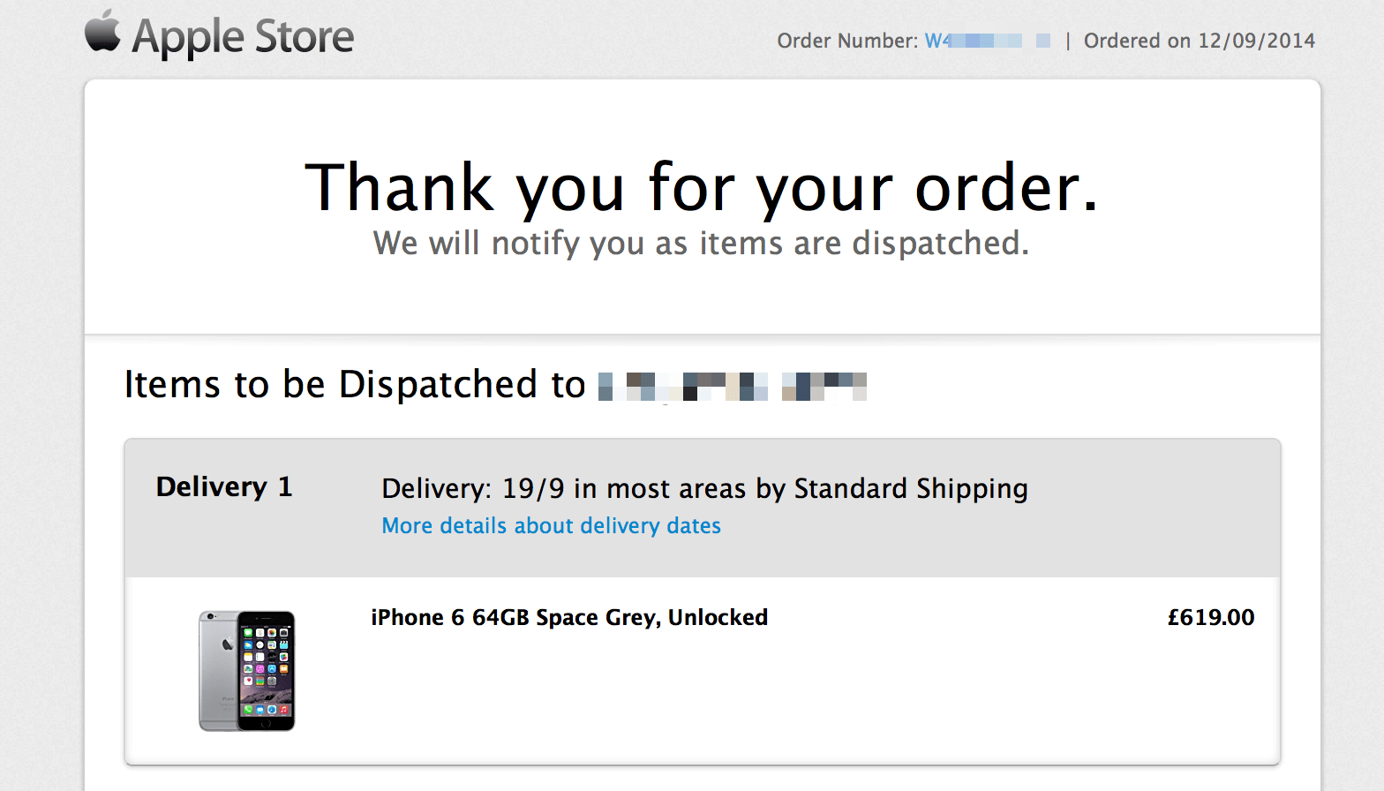1384x791 pixels.
Task: Click the grey iPhone back in the product image
Action: click(218, 671)
